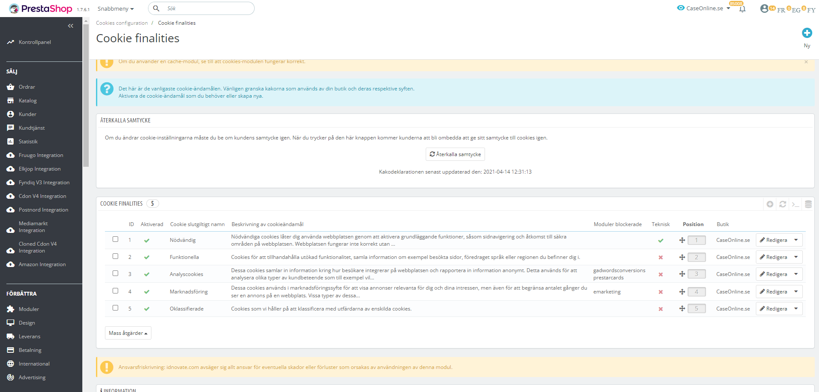
Task: Click the Kundtjänst chat icon in sidebar
Action: click(11, 128)
